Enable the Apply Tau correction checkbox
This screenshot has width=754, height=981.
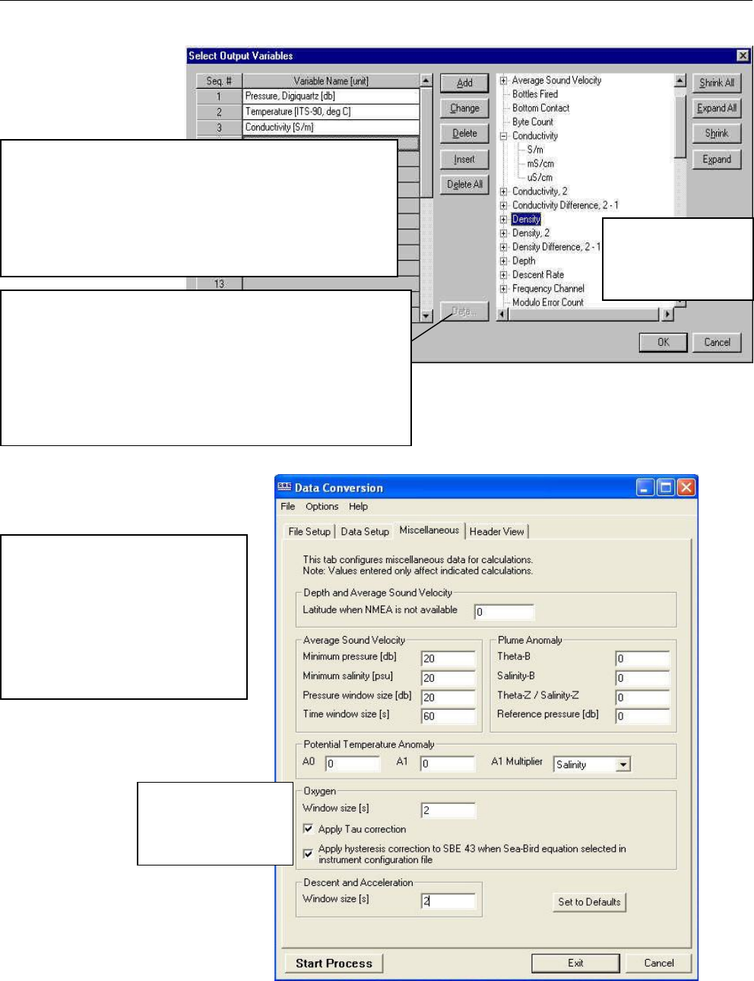tap(308, 829)
